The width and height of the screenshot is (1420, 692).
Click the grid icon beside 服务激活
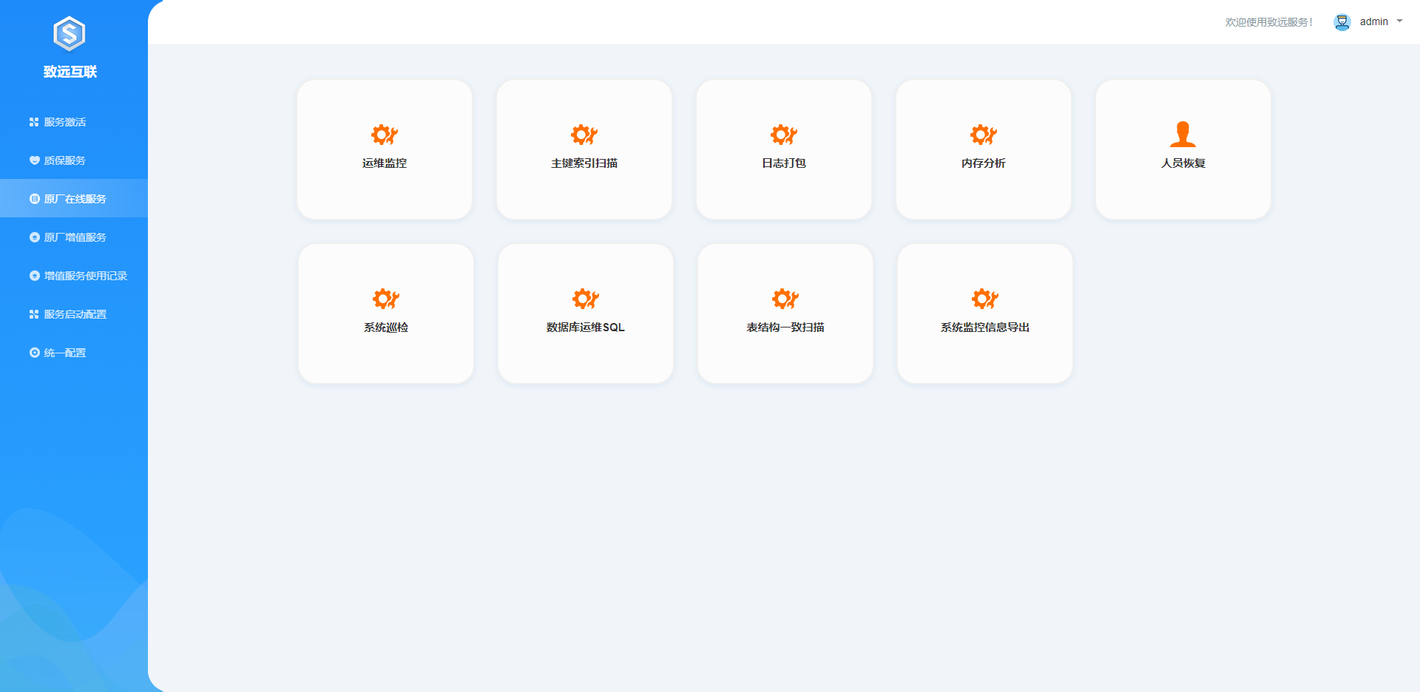34,122
